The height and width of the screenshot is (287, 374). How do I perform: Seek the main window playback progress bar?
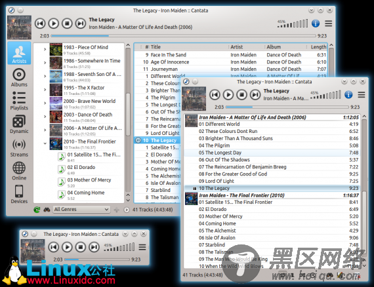point(183,36)
